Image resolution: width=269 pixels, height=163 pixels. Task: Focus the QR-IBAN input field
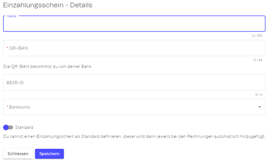134,48
